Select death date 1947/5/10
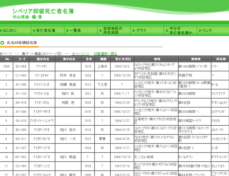The image size is (229, 176). click(122, 166)
